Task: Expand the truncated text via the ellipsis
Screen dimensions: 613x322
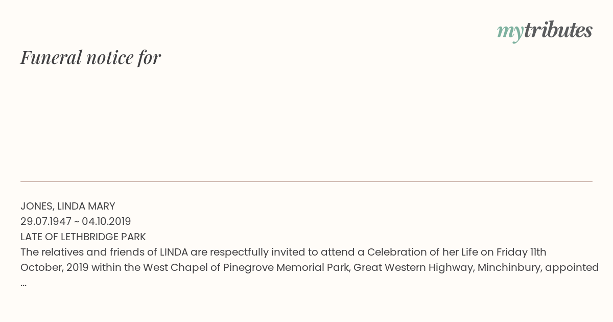Action: (x=23, y=284)
